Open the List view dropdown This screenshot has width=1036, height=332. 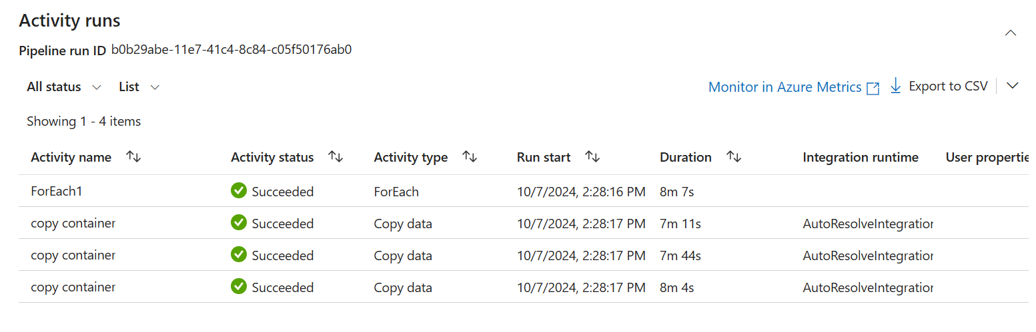click(x=139, y=87)
